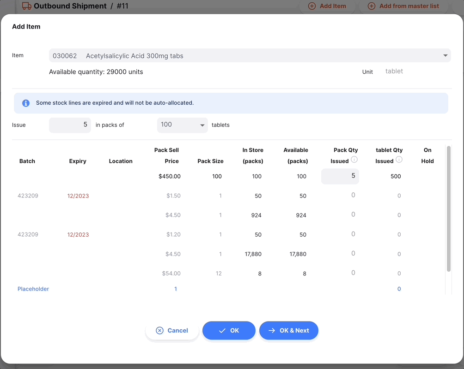The image size is (464, 369).
Task: Click the arrow icon in OK & Next
Action: click(272, 330)
